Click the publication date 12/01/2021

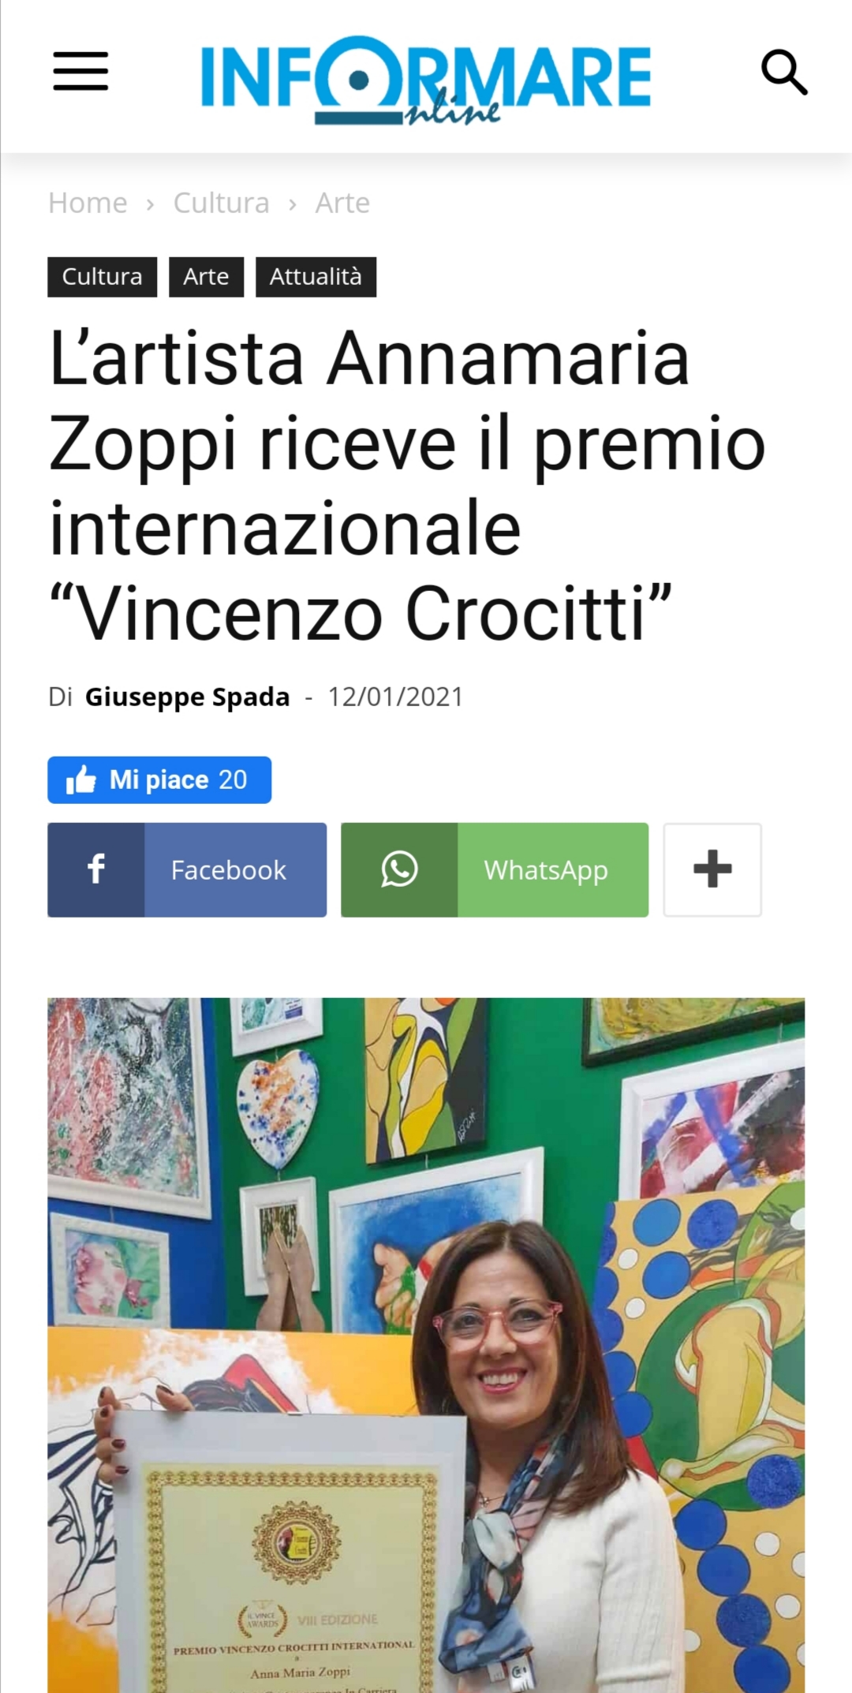coord(395,697)
